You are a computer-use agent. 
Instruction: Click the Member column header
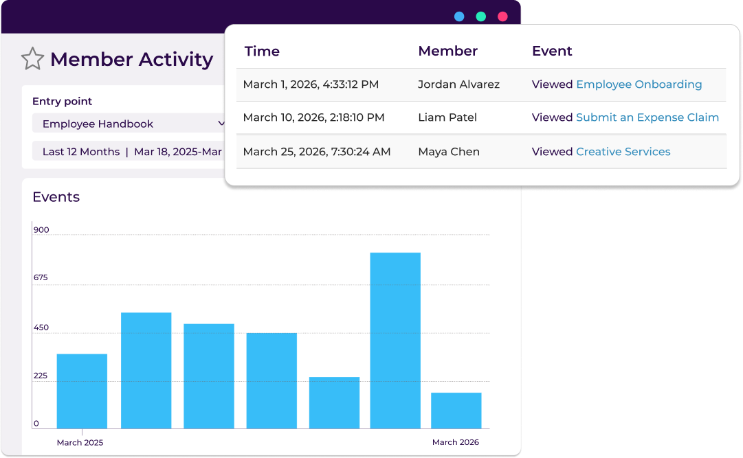coord(447,51)
